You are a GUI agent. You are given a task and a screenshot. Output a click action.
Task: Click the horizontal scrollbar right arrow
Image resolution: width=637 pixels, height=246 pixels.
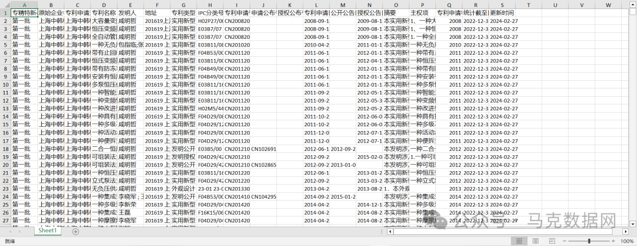point(626,231)
